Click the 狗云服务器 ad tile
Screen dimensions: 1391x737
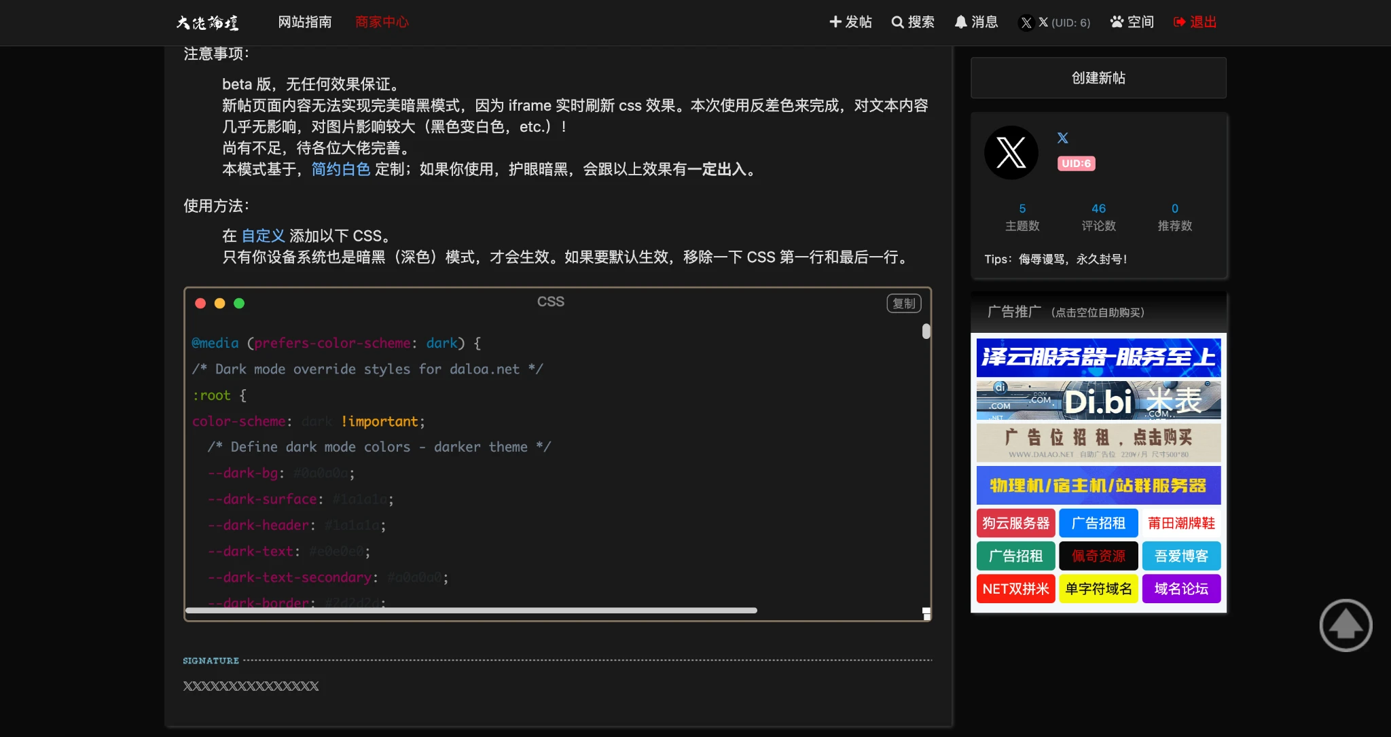click(1015, 523)
